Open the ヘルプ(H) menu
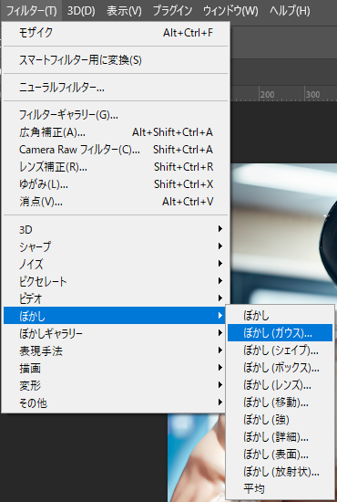337x502 pixels. coord(290,11)
